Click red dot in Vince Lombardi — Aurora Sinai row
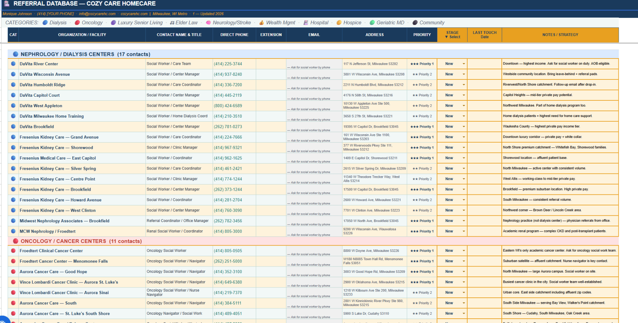Screen dimensions: 638x323 point(13,292)
